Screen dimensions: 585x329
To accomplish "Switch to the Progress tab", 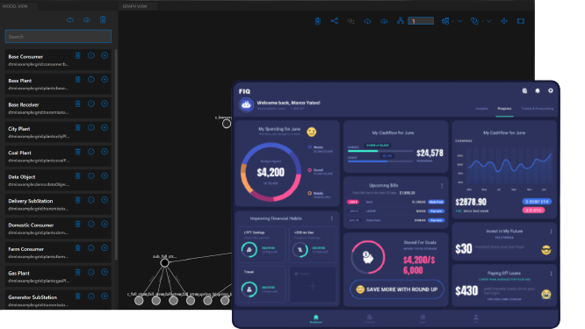I will point(504,109).
